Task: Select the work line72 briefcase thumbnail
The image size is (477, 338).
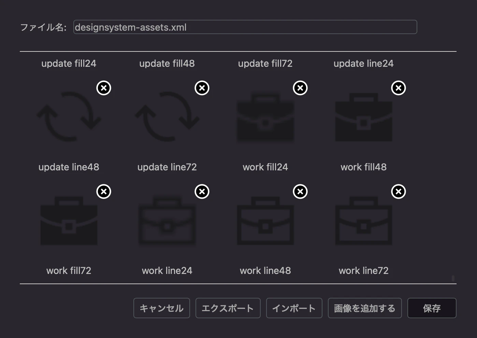Action: tap(364, 220)
